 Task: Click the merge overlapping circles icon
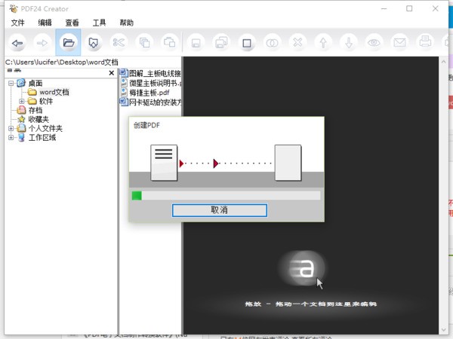point(271,42)
